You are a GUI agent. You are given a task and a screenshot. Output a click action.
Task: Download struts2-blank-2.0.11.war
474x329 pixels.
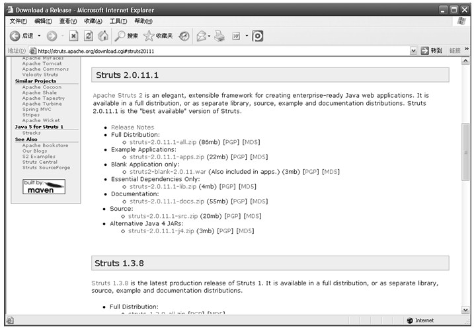pyautogui.click(x=168, y=172)
